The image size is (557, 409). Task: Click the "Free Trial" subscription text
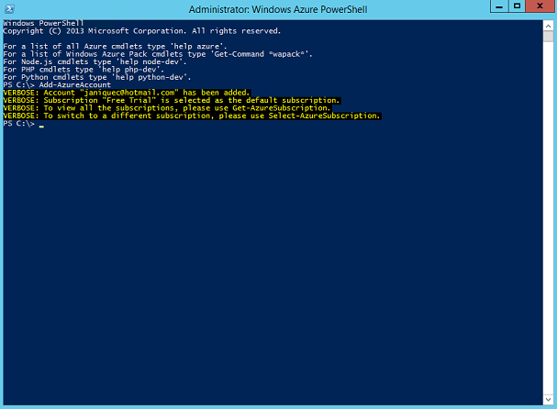[131, 100]
